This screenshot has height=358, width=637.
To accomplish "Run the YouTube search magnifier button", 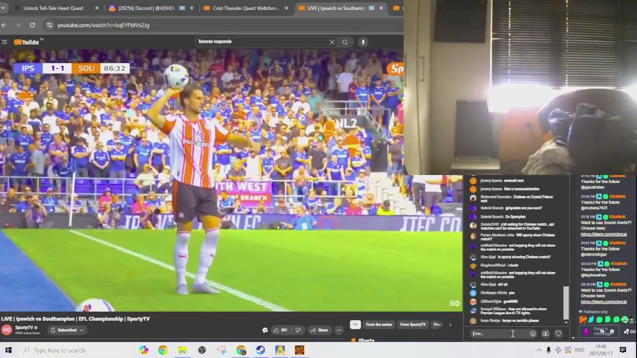I will point(345,42).
